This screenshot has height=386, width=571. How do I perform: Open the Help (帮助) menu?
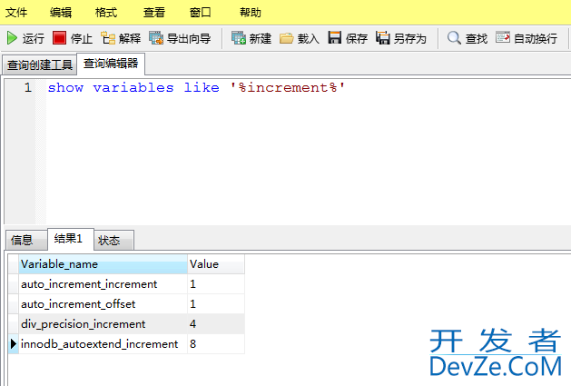250,13
